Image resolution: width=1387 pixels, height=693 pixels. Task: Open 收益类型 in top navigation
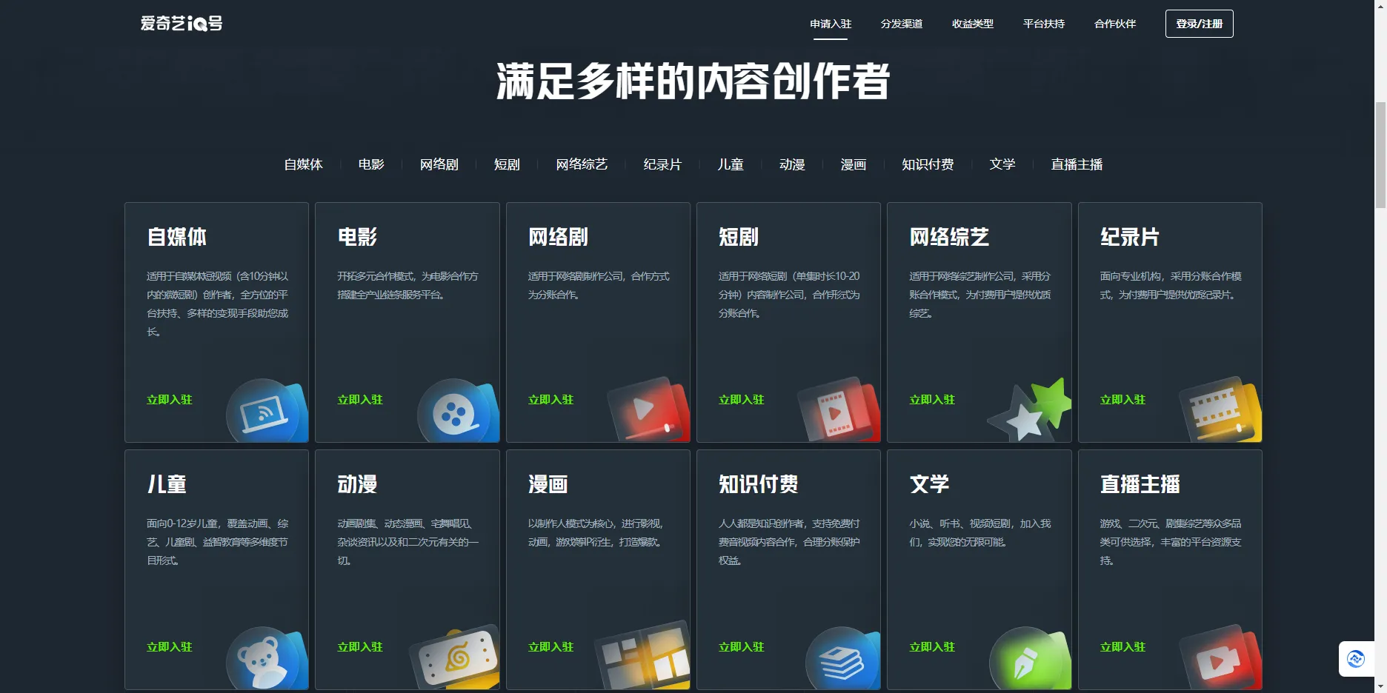(973, 24)
